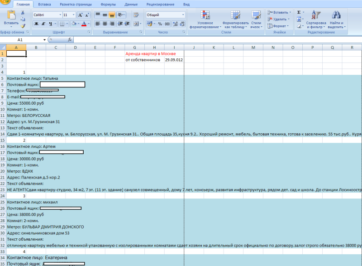Screen dimensions: 362x266
Task: Toggle bold (Ж) formatting
Action: (x=37, y=24)
